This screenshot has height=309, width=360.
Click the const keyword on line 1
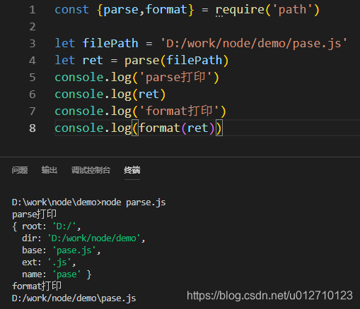click(71, 10)
